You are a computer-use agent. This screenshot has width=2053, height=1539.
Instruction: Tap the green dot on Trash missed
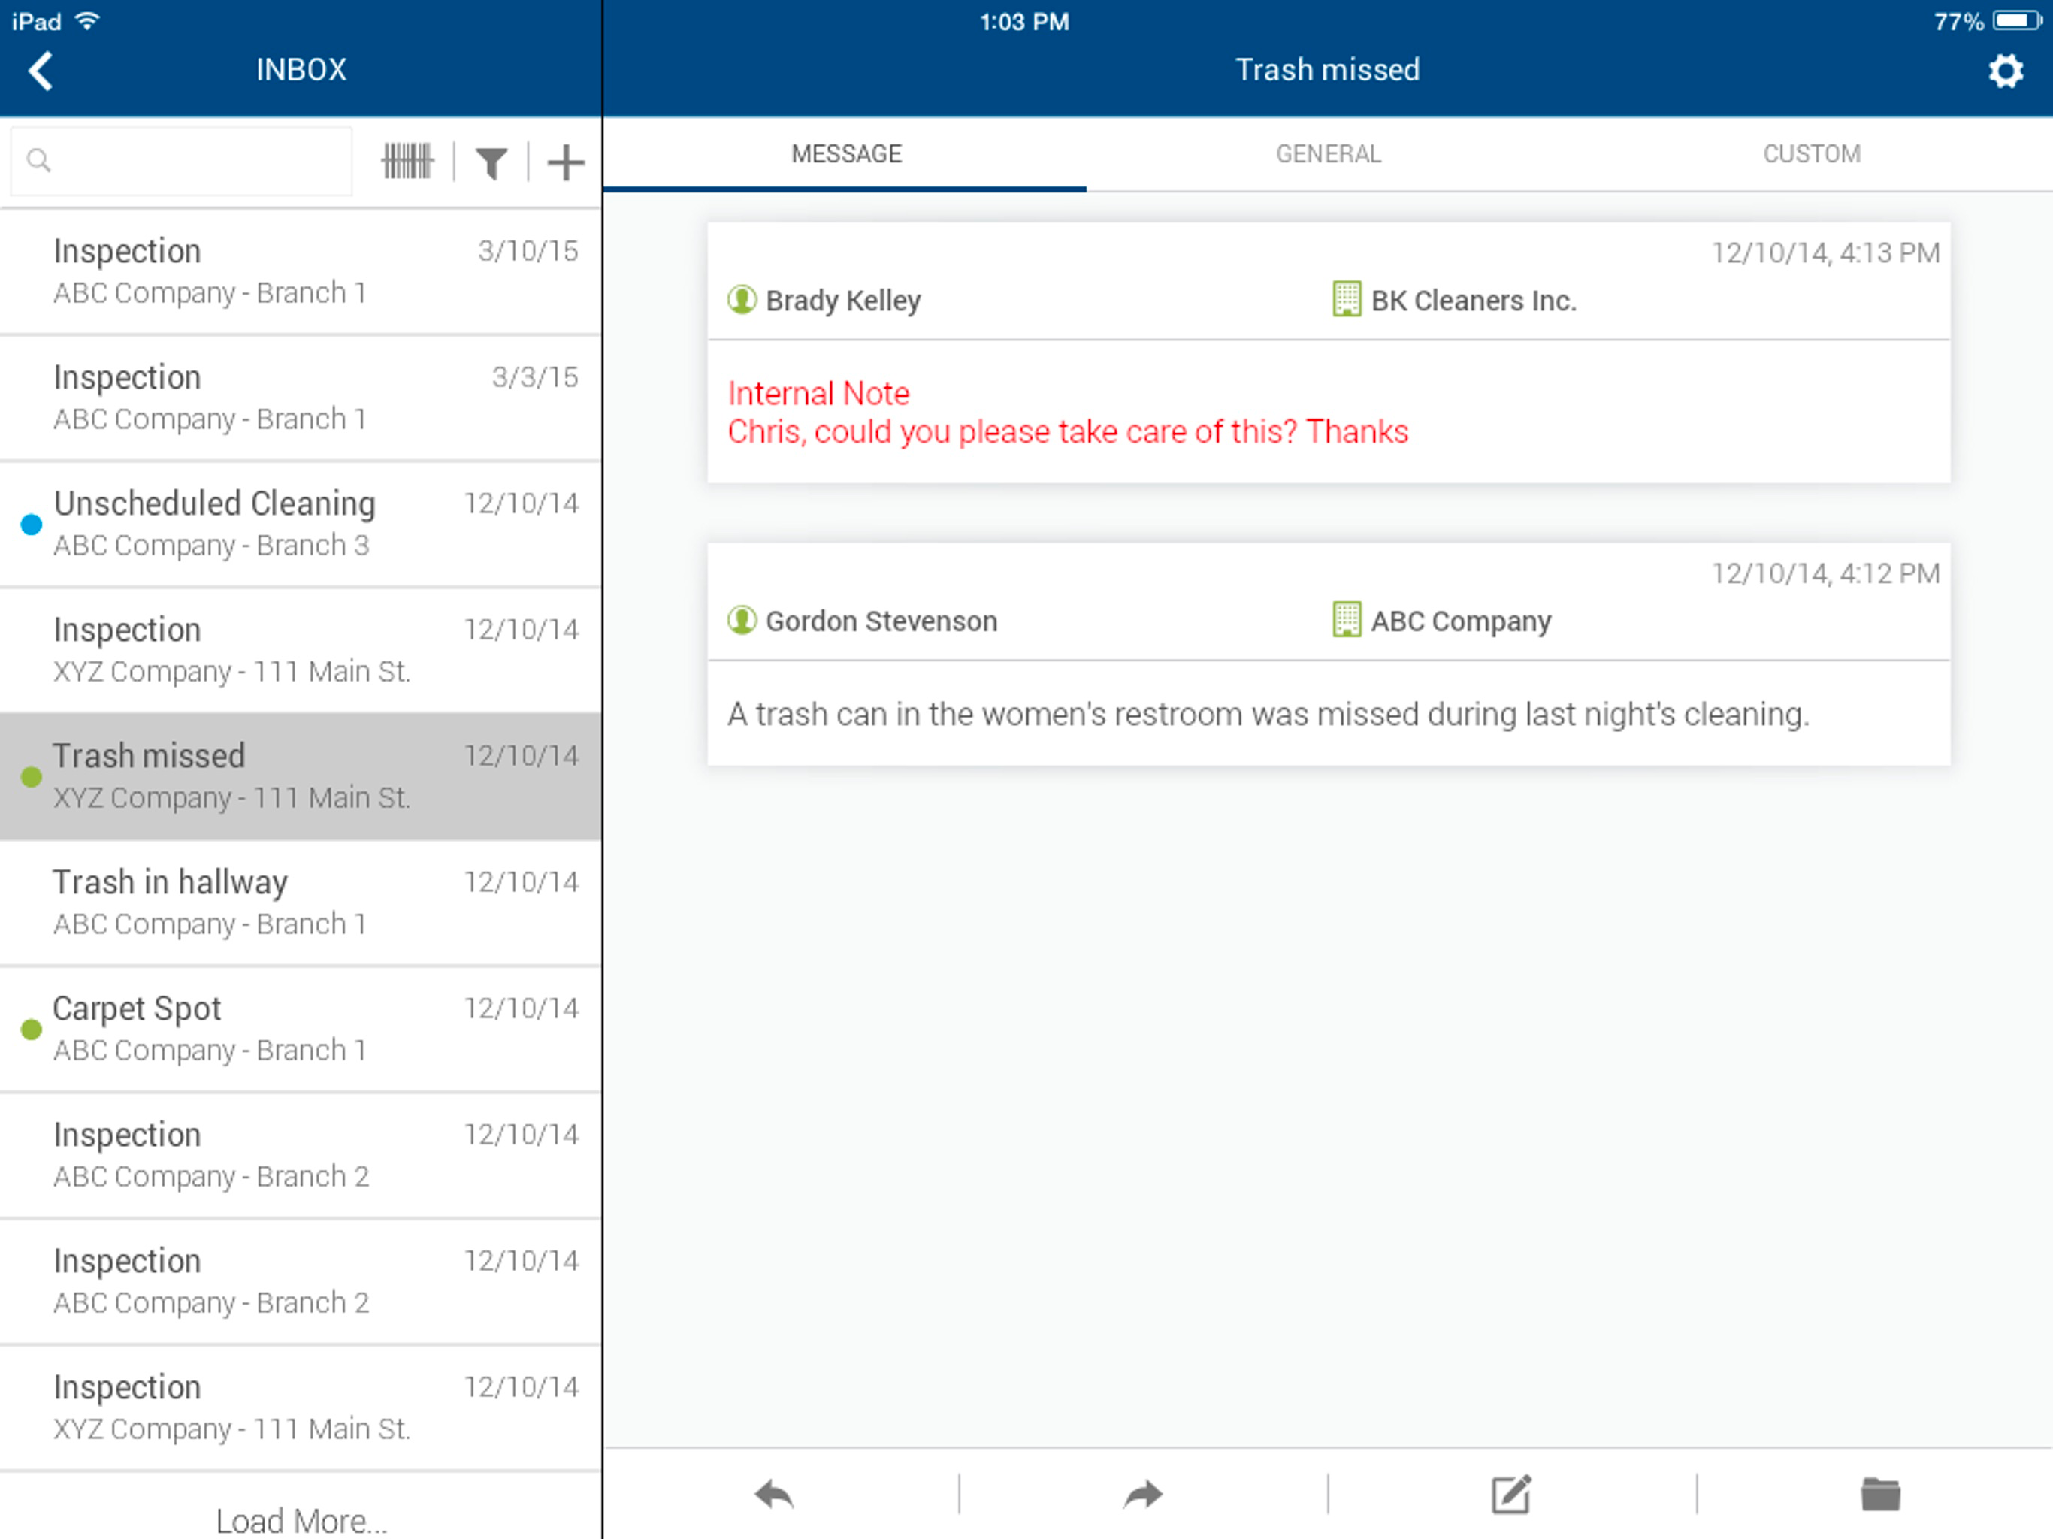pyautogui.click(x=32, y=777)
